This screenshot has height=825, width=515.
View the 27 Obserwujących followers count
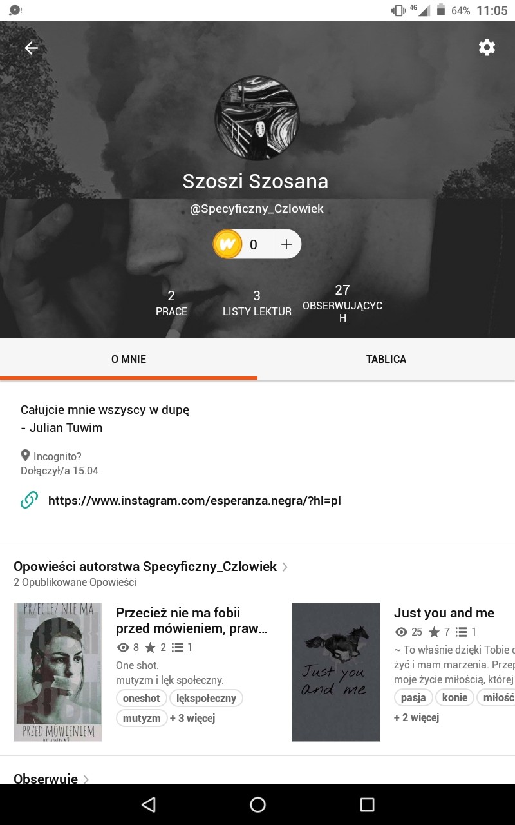point(342,303)
